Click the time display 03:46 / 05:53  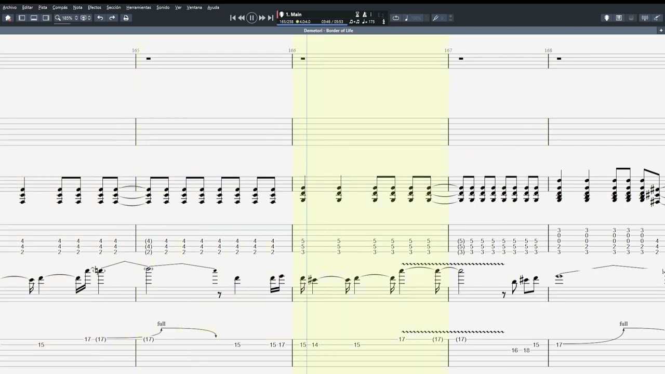332,22
